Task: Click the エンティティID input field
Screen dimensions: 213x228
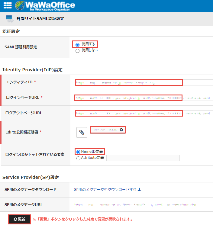Action: (129, 82)
